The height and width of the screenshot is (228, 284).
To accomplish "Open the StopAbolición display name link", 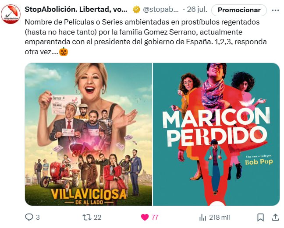I will (76, 9).
